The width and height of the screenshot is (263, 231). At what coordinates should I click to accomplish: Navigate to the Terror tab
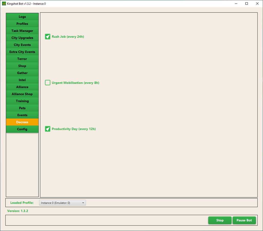point(22,59)
